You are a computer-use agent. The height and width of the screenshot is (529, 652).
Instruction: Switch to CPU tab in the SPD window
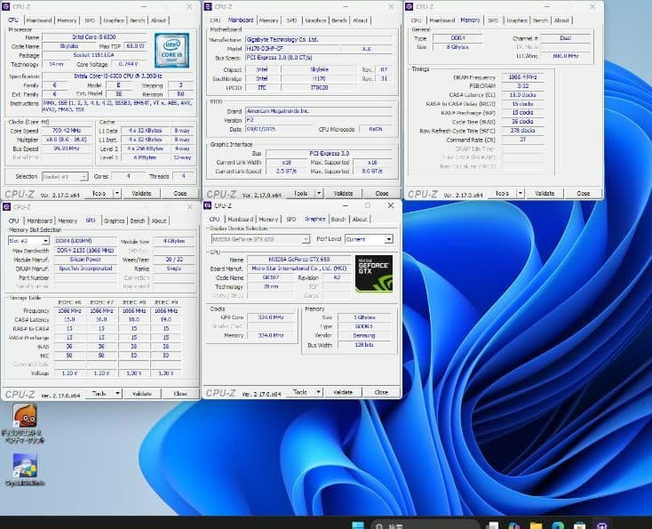pyautogui.click(x=13, y=220)
